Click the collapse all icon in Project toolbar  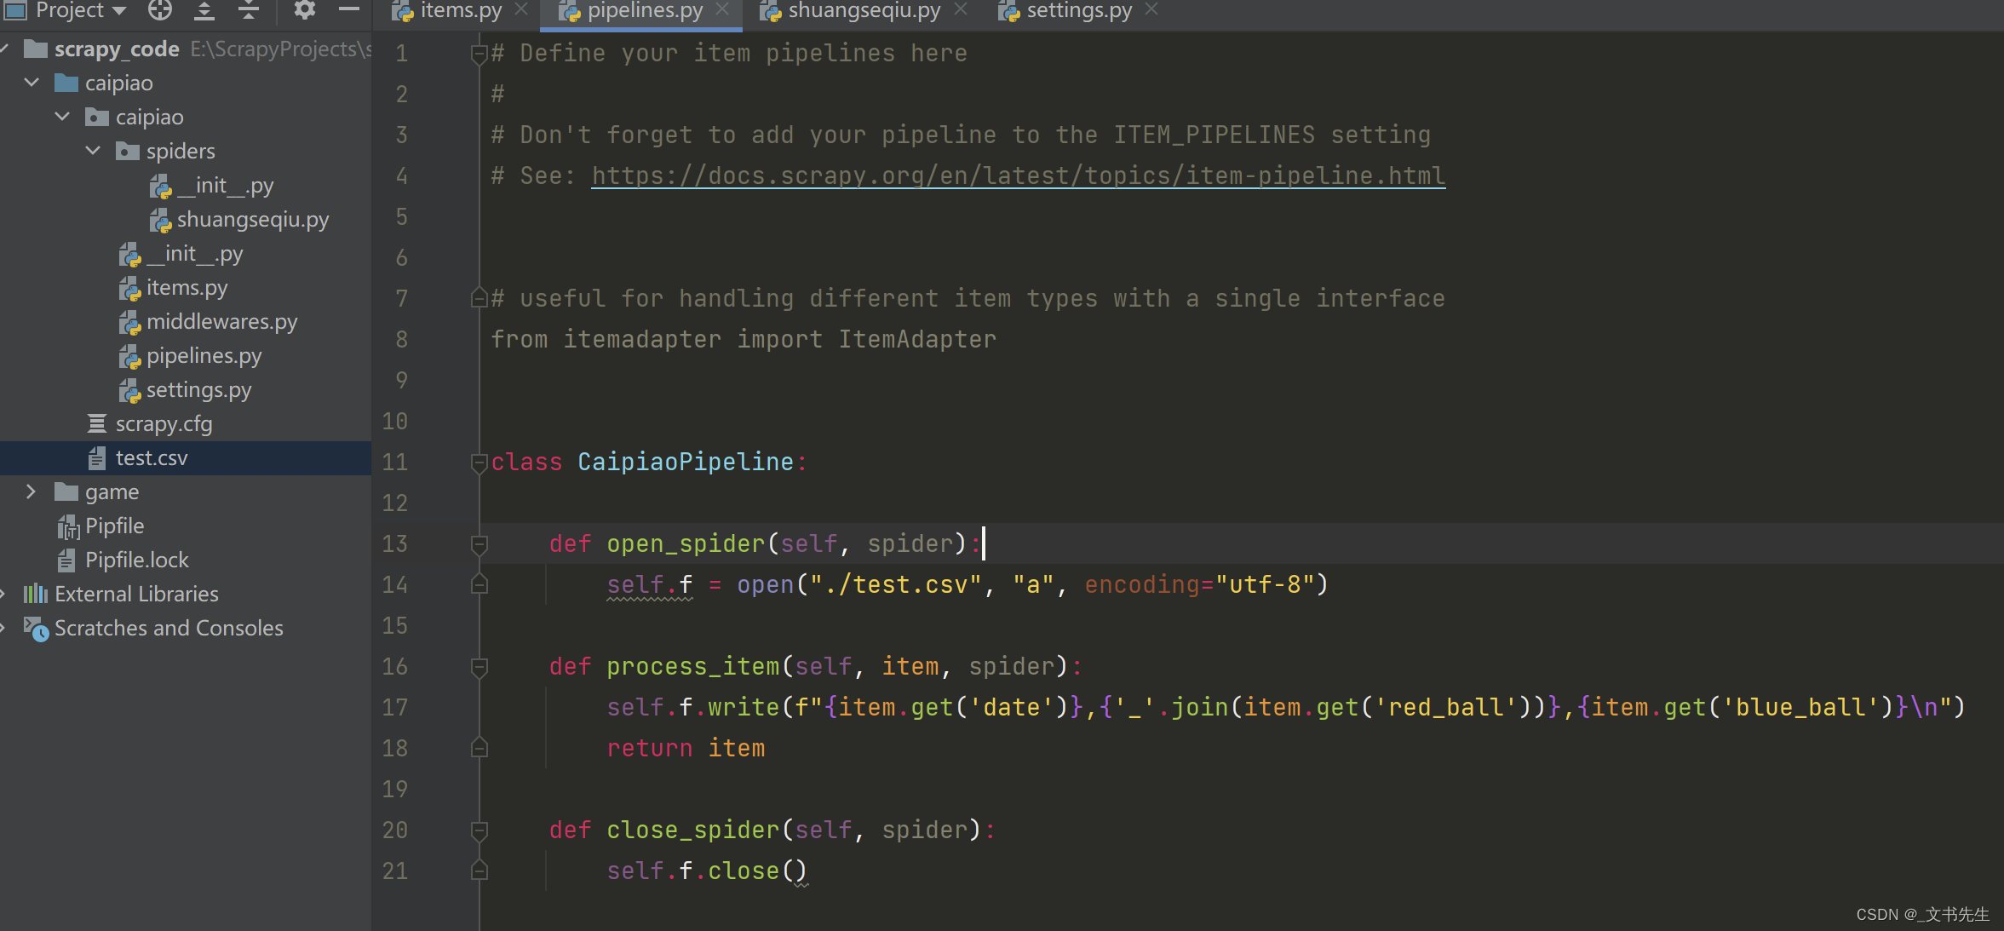[248, 10]
